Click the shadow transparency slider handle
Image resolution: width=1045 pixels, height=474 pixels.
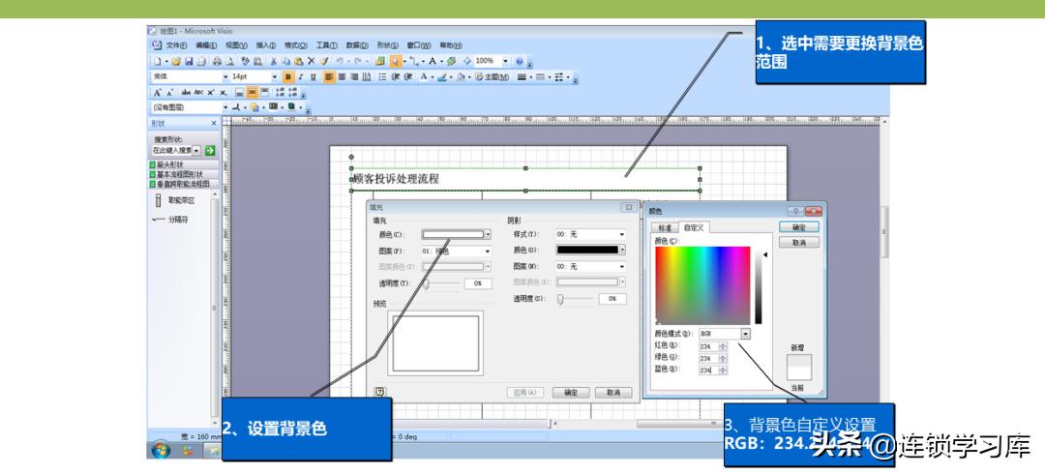click(560, 299)
